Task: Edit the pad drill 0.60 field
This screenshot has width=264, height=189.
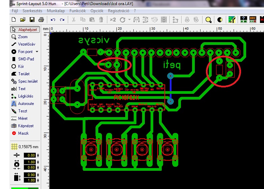Action: coord(30,167)
